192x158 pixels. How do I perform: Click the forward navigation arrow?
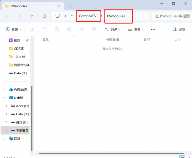(x=19, y=16)
